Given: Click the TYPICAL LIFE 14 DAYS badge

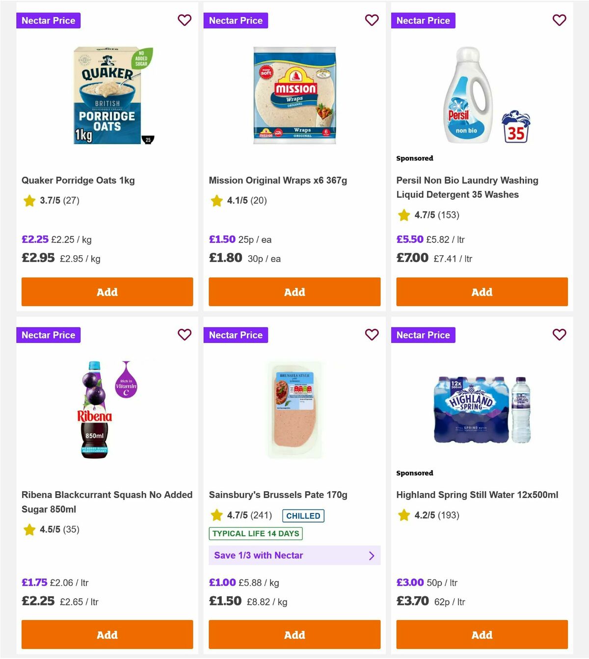Looking at the screenshot, I should 255,533.
